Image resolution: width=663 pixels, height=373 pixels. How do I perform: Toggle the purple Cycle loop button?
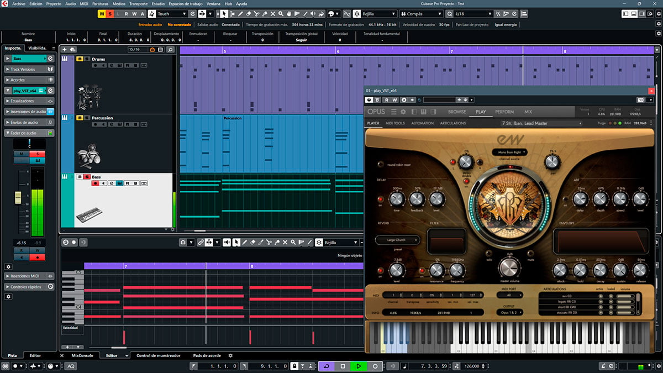point(327,366)
